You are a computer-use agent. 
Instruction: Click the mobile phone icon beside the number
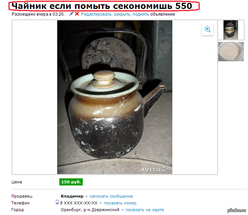[x=57, y=202]
